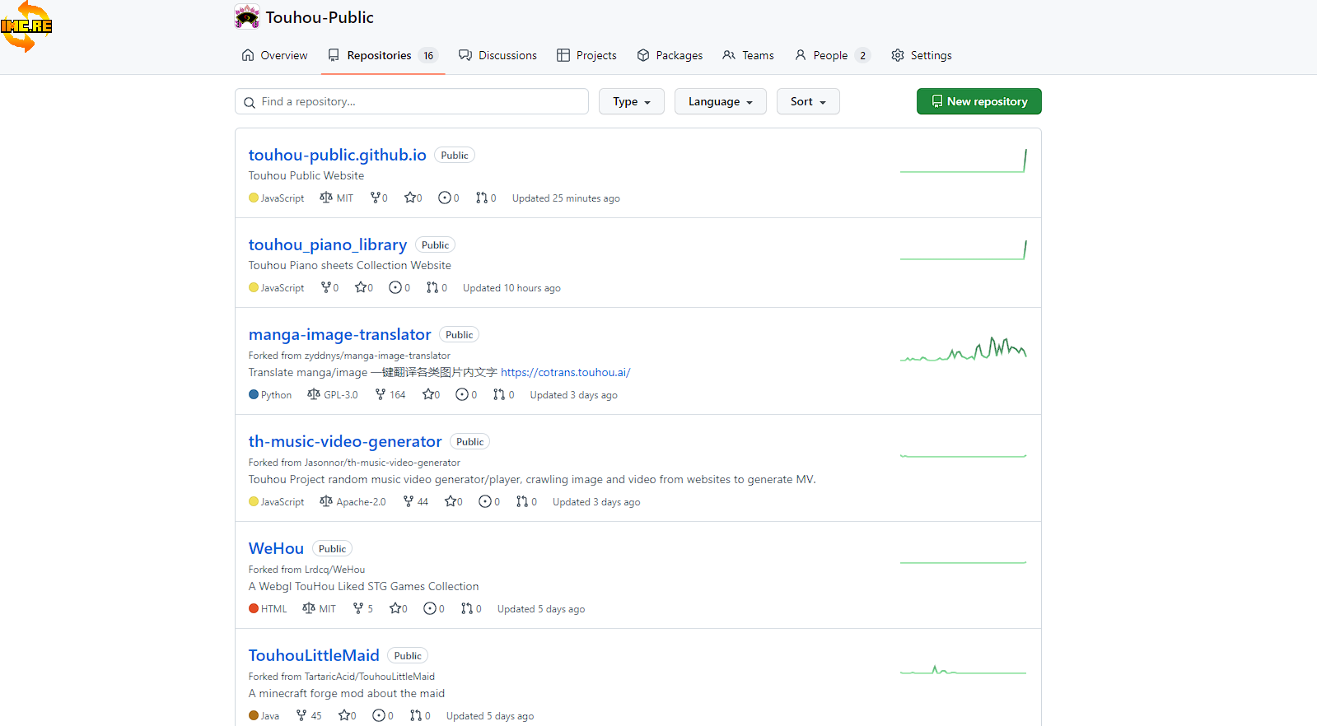Click star icon on touhou-public.github.io row
Screen dimensions: 1317x726
[x=409, y=198]
